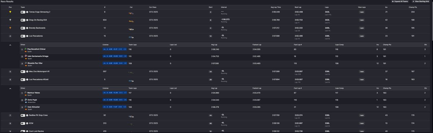
Task: Collapse chevron beside Markus Yebes drivers list
Action: 10,88
